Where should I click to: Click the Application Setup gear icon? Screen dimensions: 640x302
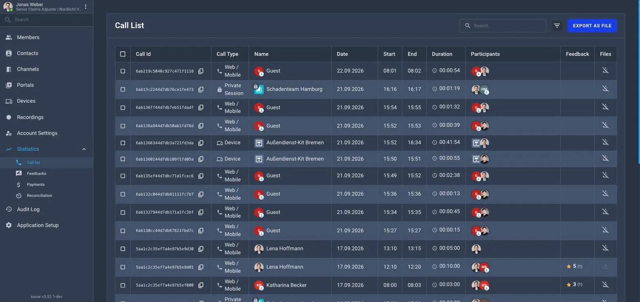pyautogui.click(x=9, y=225)
